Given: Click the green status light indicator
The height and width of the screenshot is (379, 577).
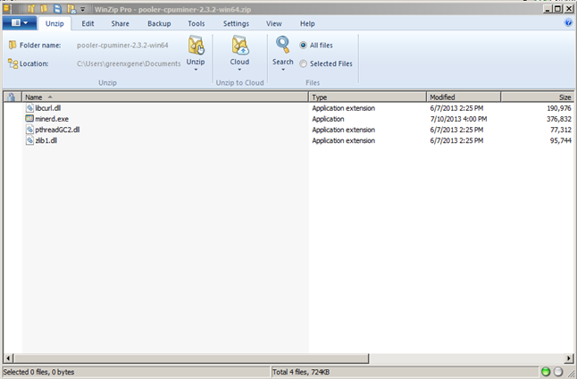Looking at the screenshot, I should (x=546, y=372).
